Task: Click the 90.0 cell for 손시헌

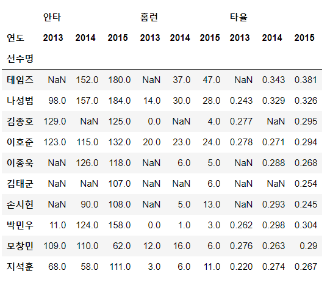Action: pos(90,204)
